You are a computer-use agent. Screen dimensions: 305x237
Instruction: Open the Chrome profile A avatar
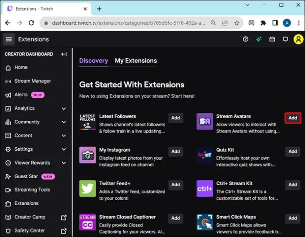pyautogui.click(x=287, y=23)
